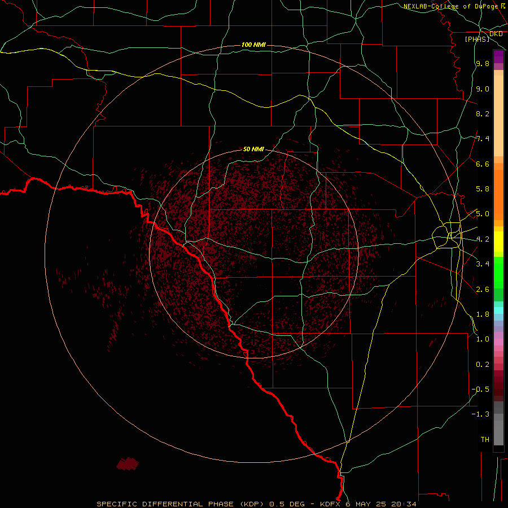
Task: Pick the 5.0 scale label
Action: click(x=483, y=214)
